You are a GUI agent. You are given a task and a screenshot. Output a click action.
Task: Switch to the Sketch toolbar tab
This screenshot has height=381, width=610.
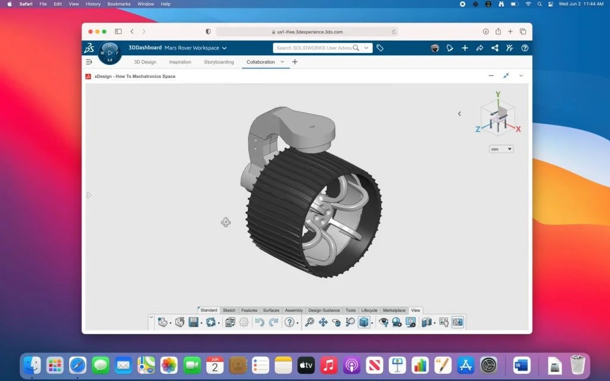tap(229, 310)
